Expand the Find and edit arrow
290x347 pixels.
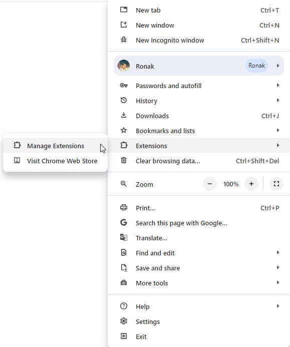pos(278,252)
